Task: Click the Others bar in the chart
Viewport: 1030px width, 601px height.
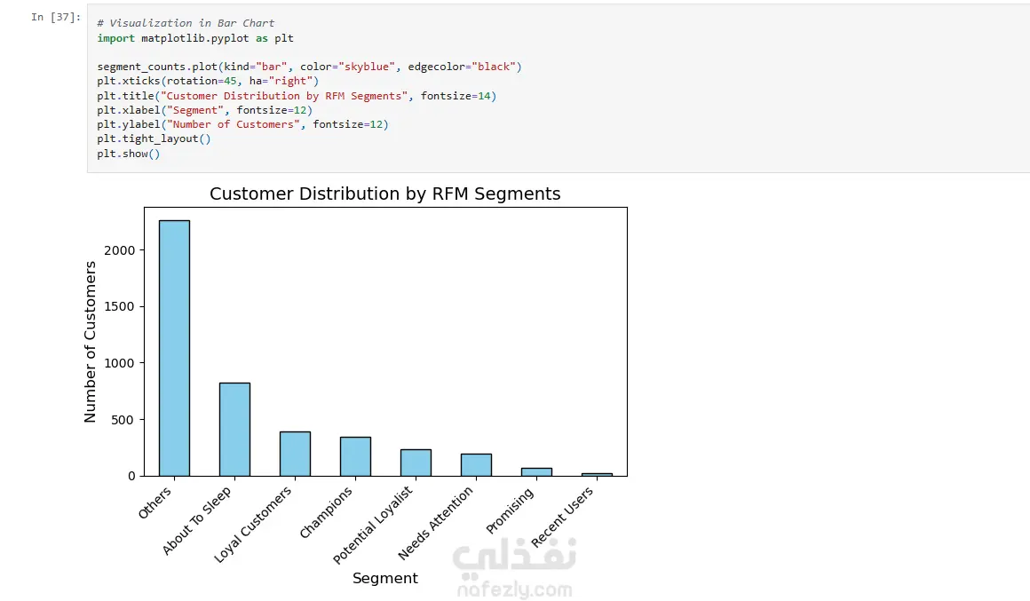Action: click(x=174, y=348)
